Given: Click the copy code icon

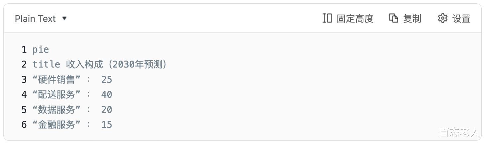Looking at the screenshot, I should click(394, 18).
